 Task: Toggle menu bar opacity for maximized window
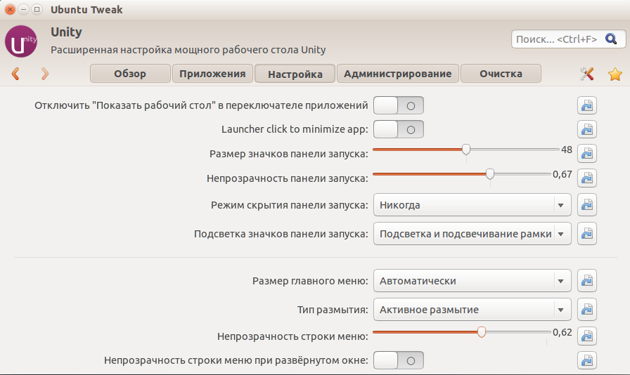coord(399,360)
